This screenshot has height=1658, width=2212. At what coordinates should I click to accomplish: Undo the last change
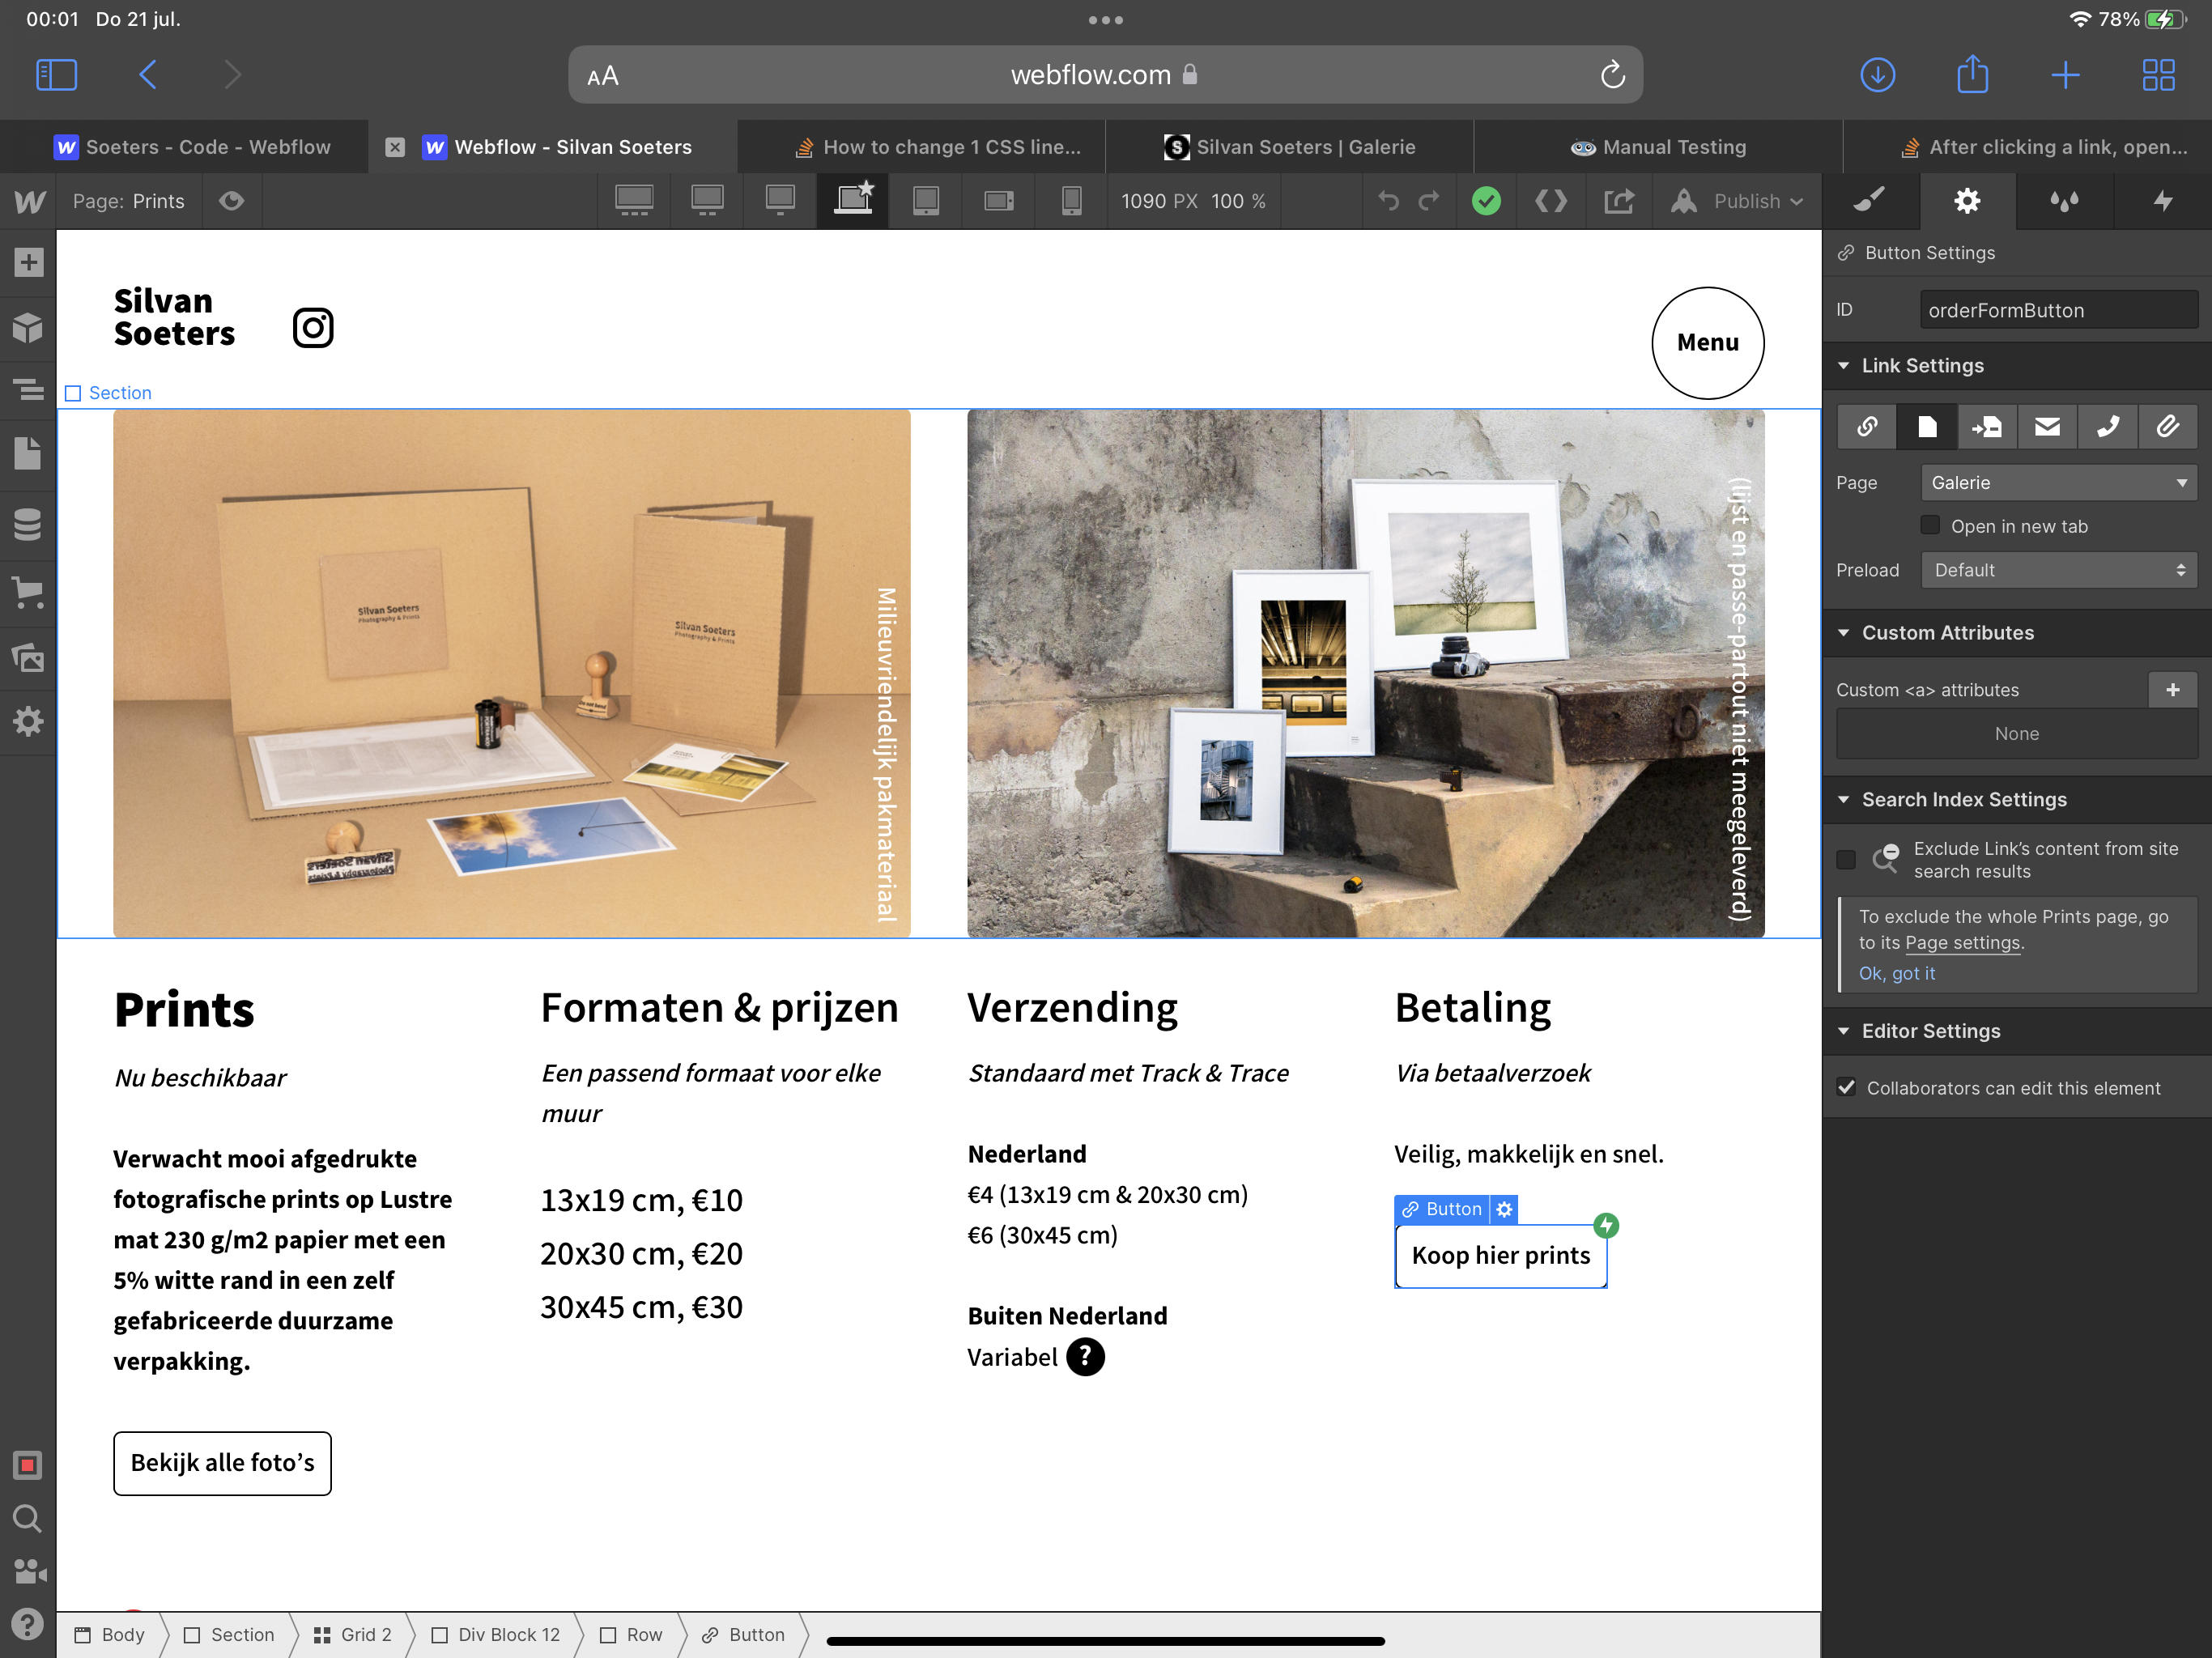pyautogui.click(x=1388, y=201)
